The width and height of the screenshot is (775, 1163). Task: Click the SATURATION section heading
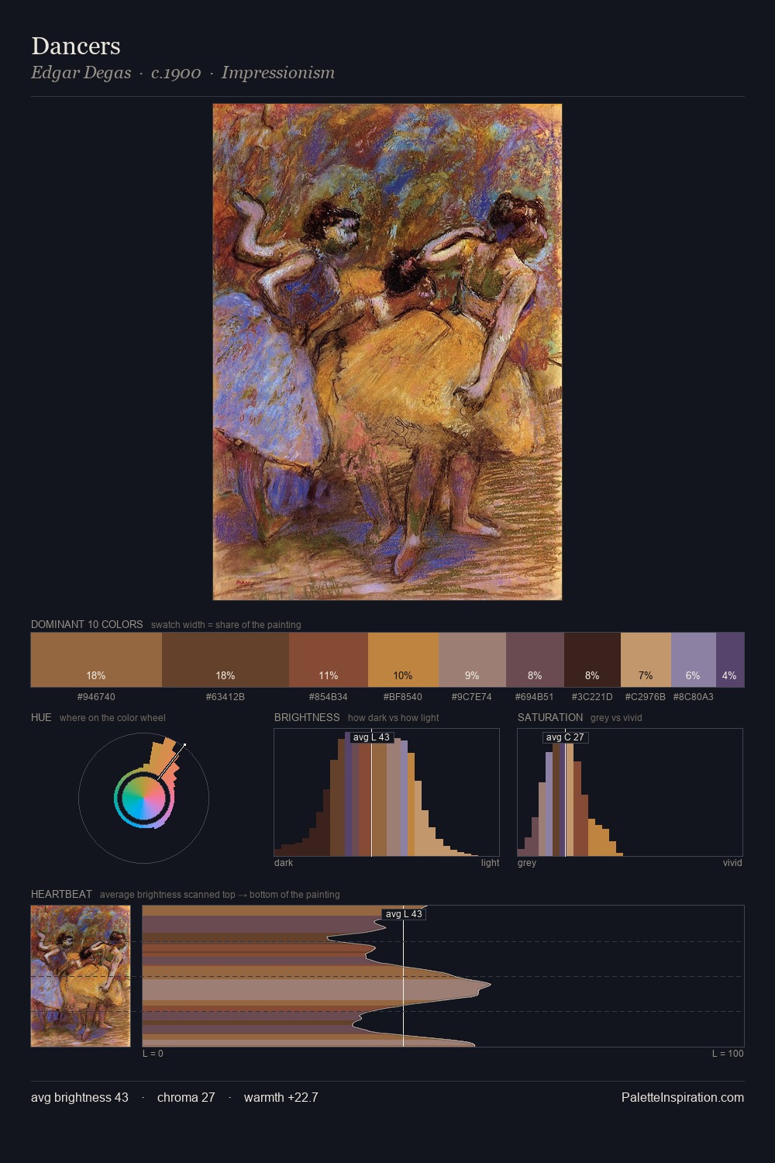coord(550,717)
